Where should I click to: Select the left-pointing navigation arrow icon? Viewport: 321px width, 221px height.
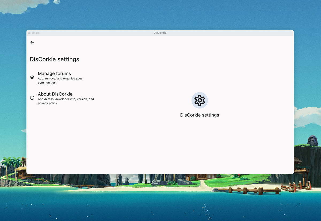(32, 42)
